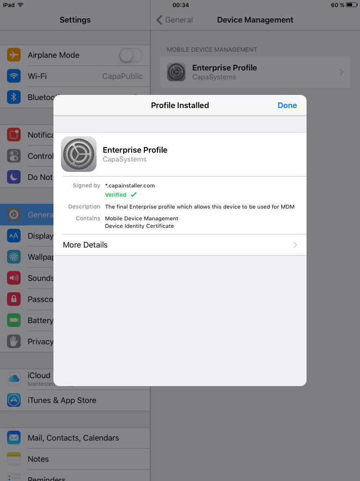
Task: Click the Wallpaper flower icon
Action: (14, 257)
